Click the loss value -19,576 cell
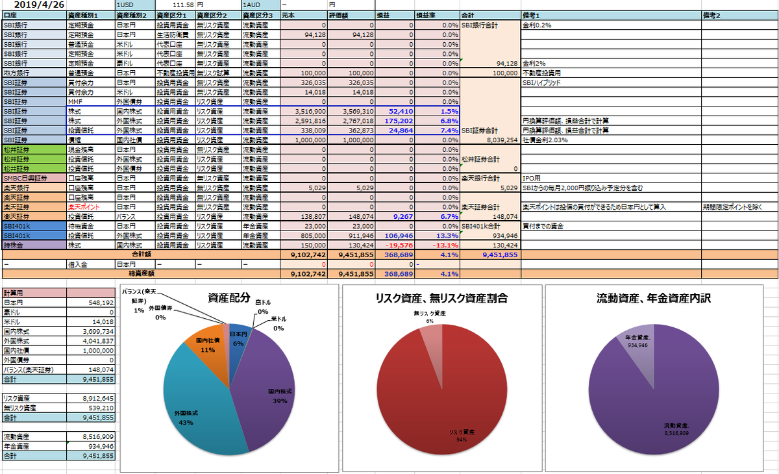 click(x=395, y=246)
